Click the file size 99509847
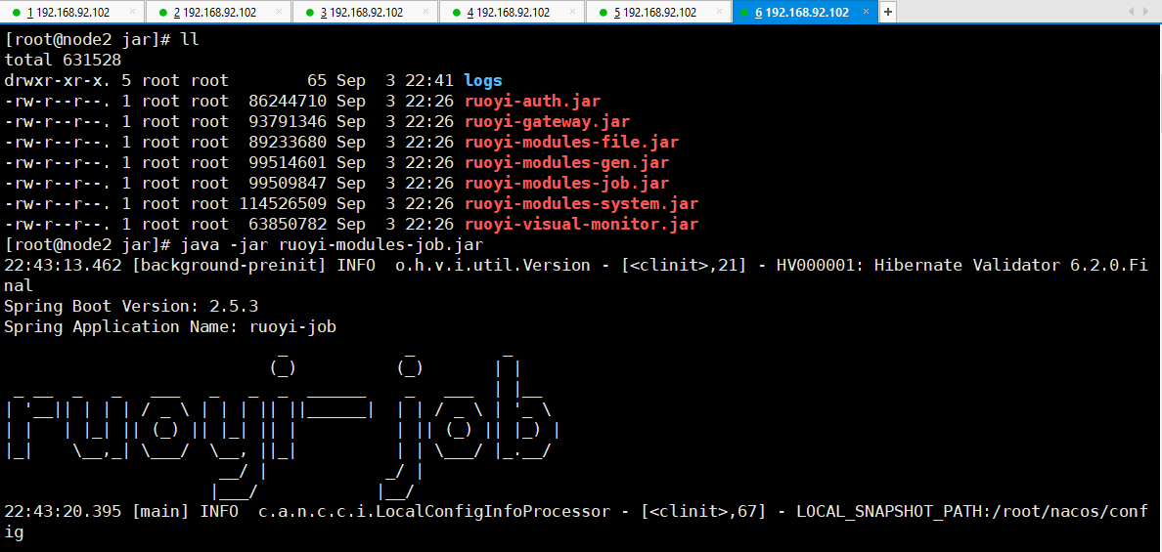 coord(289,183)
